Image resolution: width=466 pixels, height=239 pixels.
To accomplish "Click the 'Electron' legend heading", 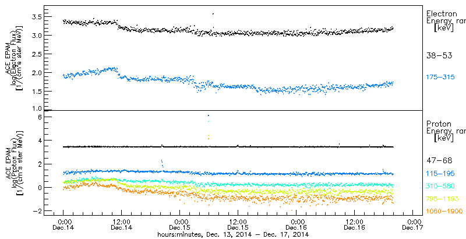I will [442, 13].
